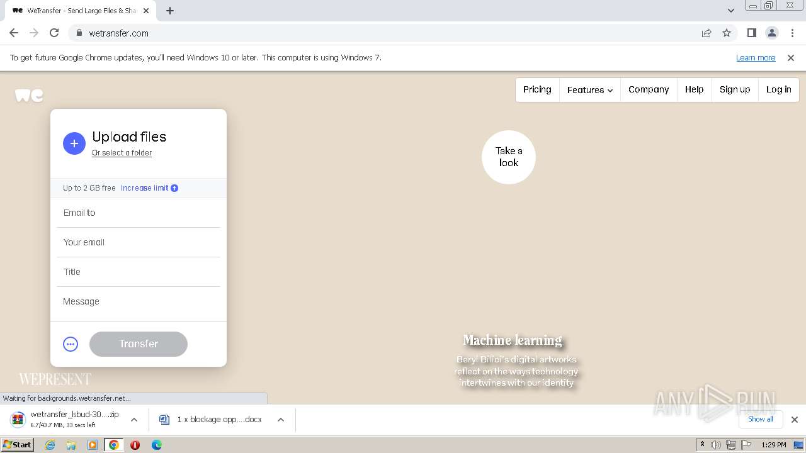The width and height of the screenshot is (806, 453).
Task: Dismiss the Chrome update notification bar
Action: (x=791, y=58)
